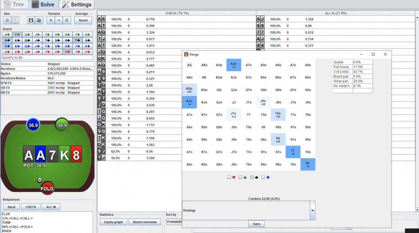The image size is (419, 233).
Task: Remove a thread with the minus icon
Action: click(x=59, y=20)
